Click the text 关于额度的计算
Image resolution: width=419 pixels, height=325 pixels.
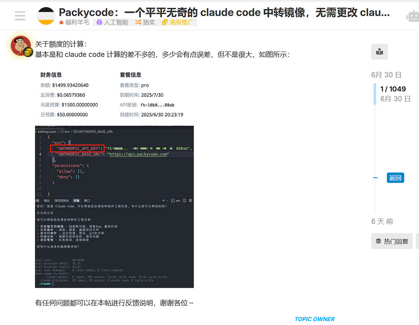point(61,44)
